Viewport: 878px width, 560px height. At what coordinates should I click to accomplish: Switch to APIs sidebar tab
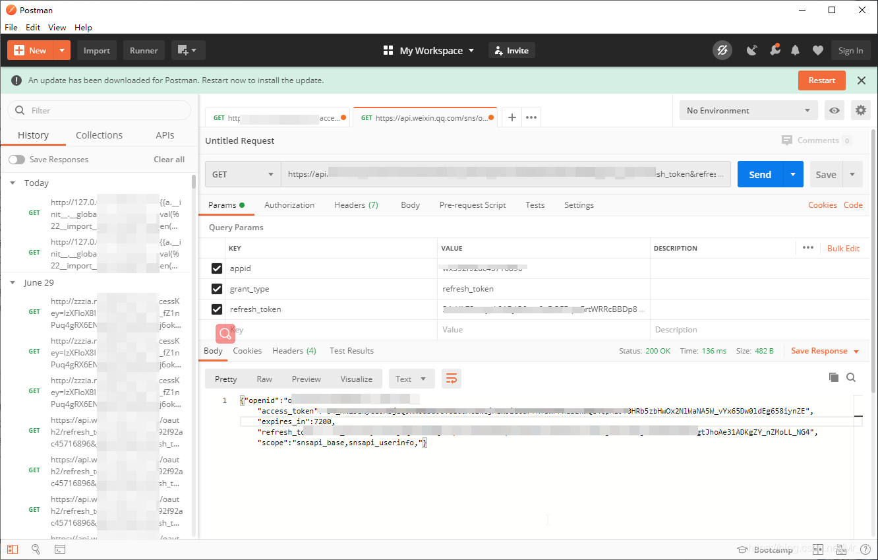coord(165,135)
